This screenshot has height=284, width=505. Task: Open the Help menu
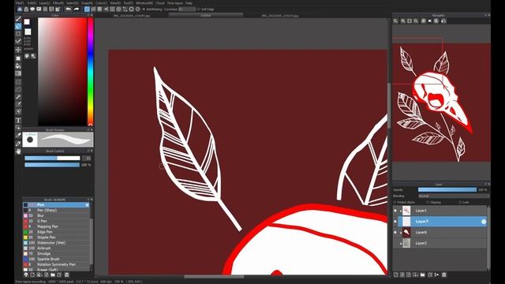189,3
